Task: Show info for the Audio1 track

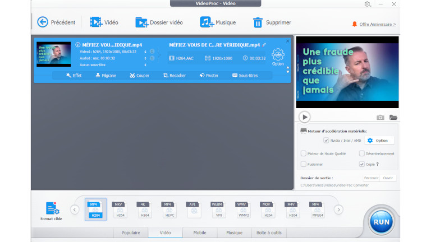Action: (x=152, y=58)
